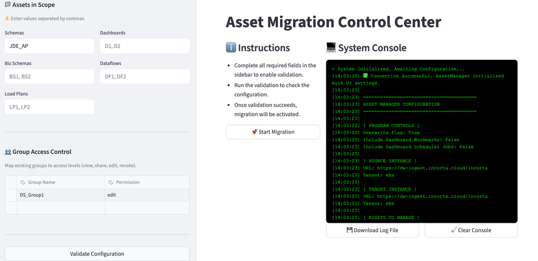Viewport: 538px width, 261px height.
Task: Click the source URL line in console
Action: pos(410,168)
